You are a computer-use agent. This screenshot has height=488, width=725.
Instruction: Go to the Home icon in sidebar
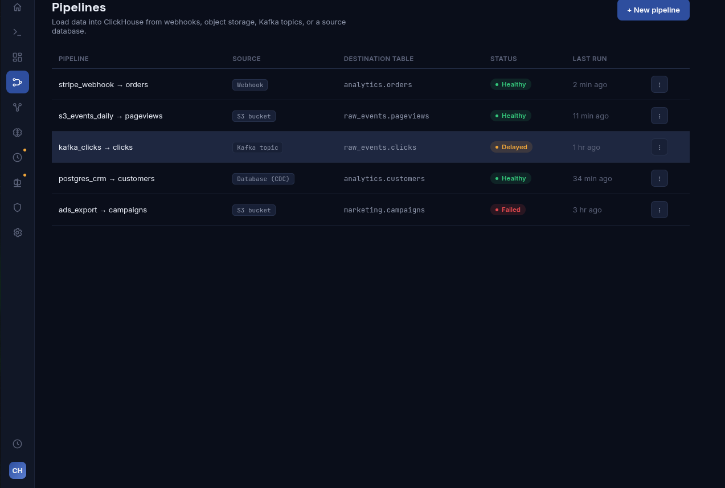click(17, 7)
